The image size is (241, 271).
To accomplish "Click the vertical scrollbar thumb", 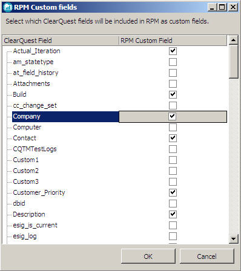I will (x=234, y=62).
